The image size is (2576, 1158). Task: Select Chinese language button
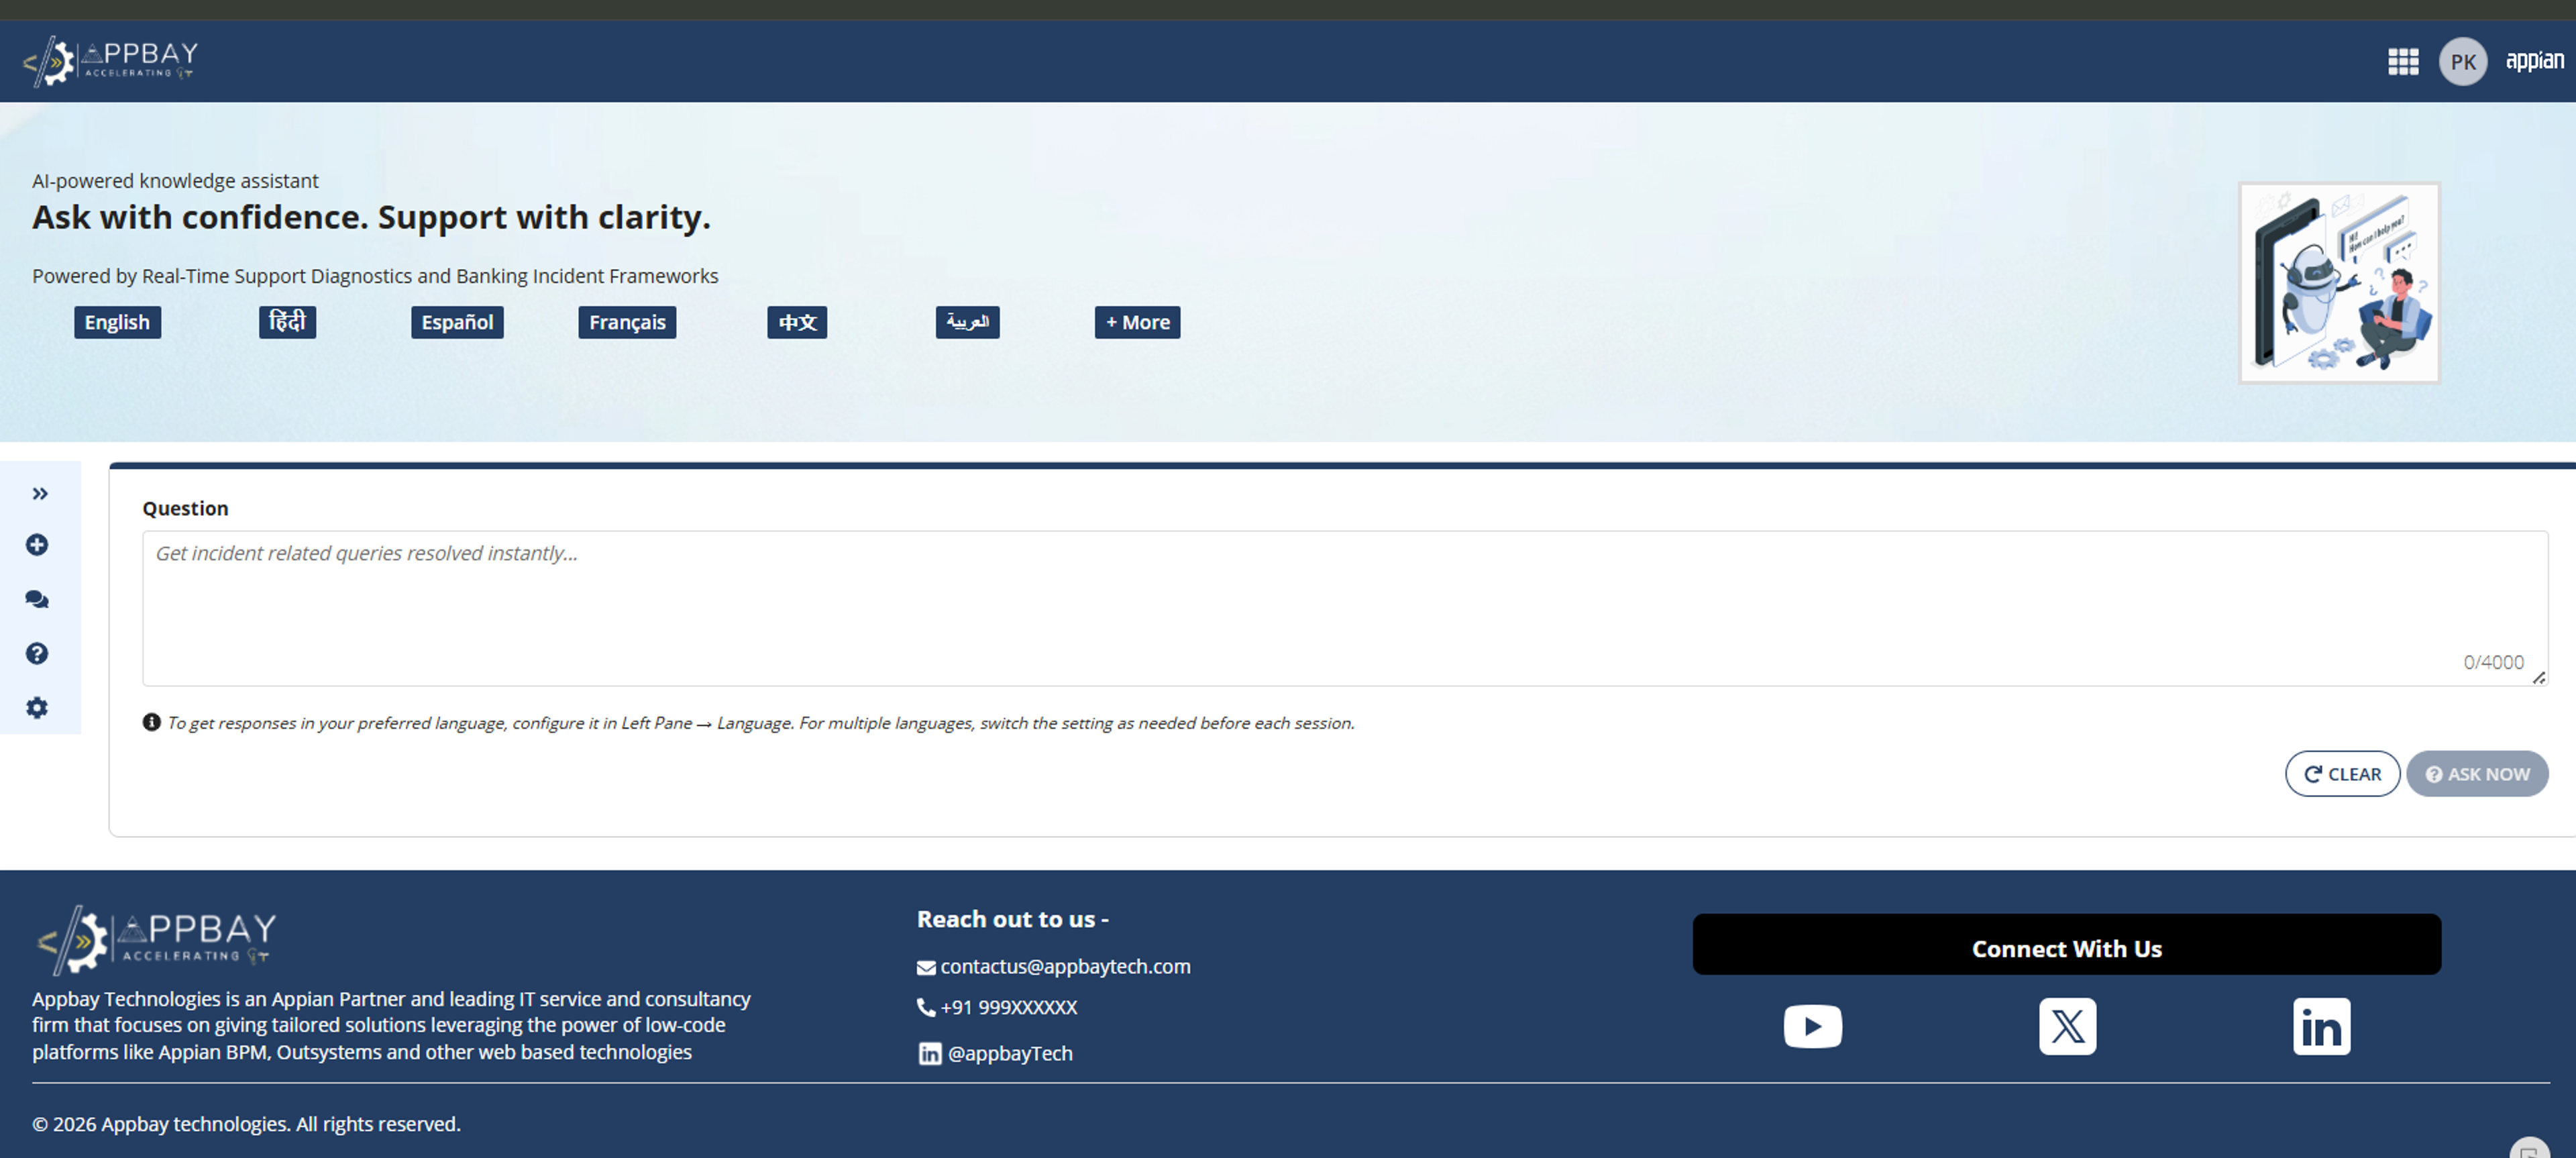[x=797, y=322]
